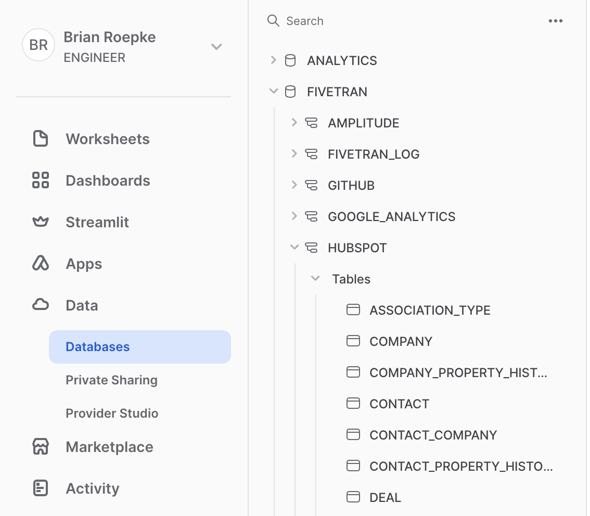Expand the GOOGLE_ANALYTICS schema
The image size is (590, 516).
pyautogui.click(x=294, y=216)
